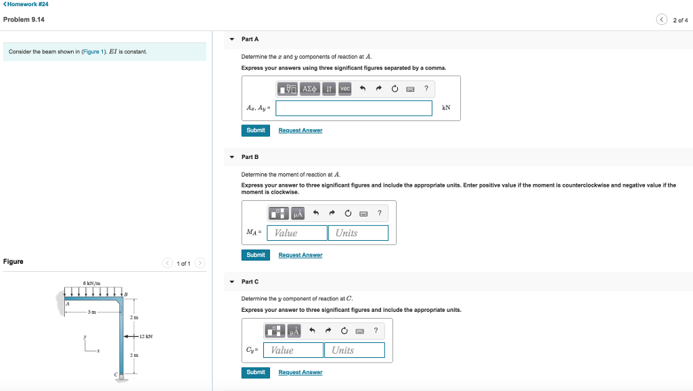
Task: Open help question mark in Part C
Action: tap(376, 331)
